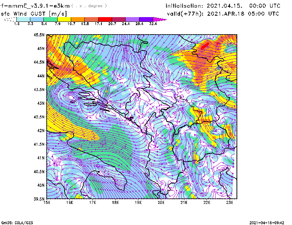The width and height of the screenshot is (292, 225).
Task: Click the 45.5N latitude label
Action: point(39,35)
